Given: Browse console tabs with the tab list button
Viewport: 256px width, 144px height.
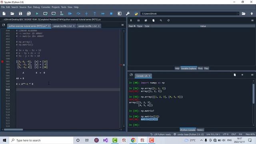Looking at the screenshot, I should click(x=131, y=75).
